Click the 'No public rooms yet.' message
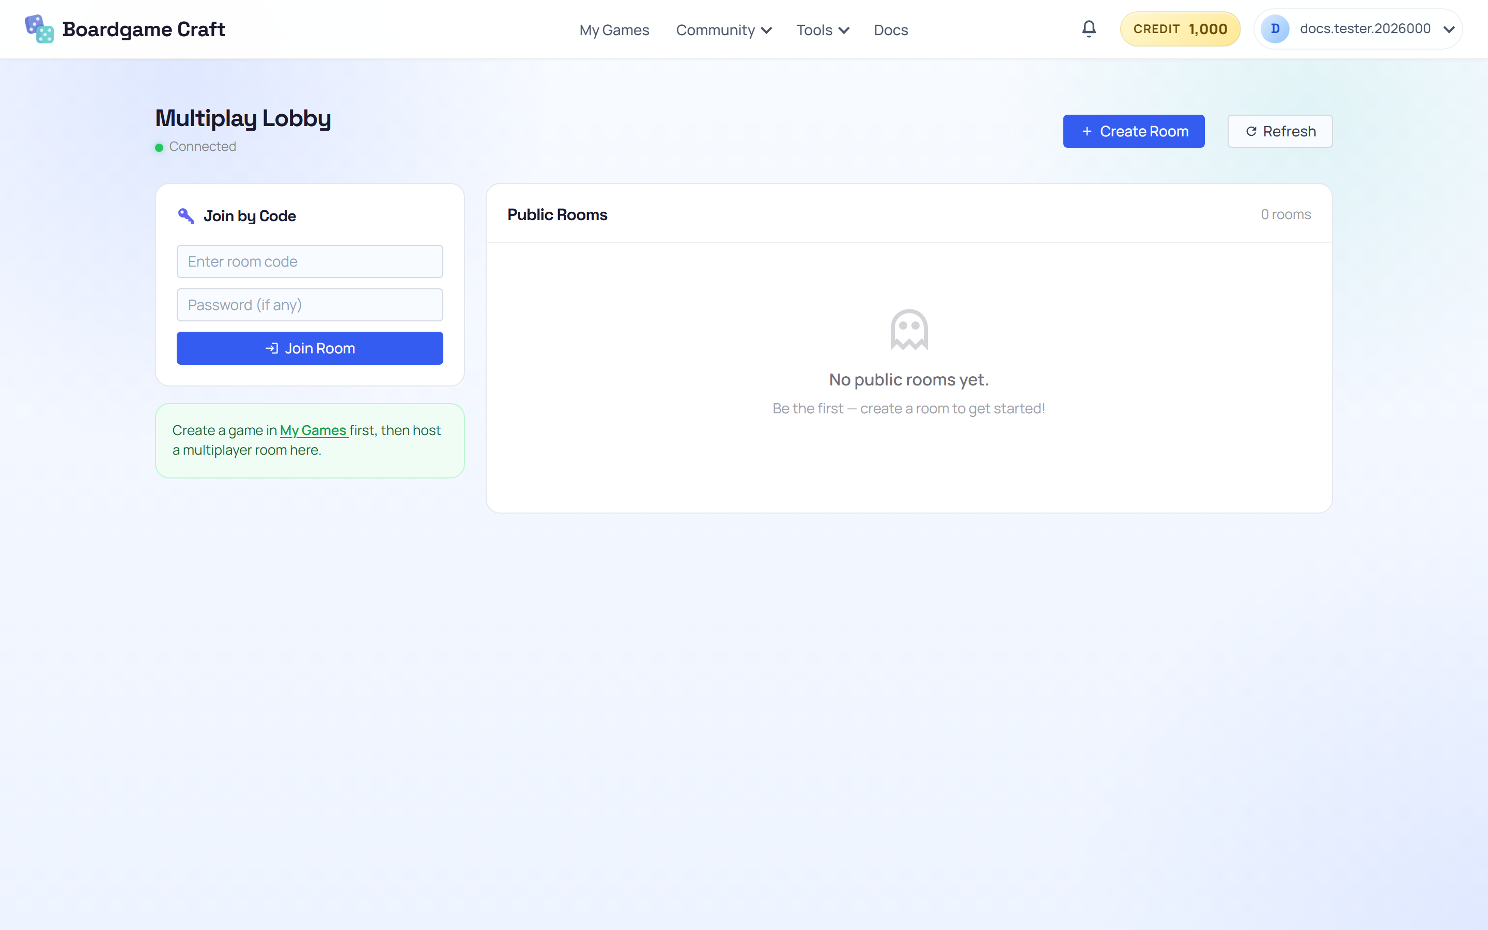1488x930 pixels. 909,380
